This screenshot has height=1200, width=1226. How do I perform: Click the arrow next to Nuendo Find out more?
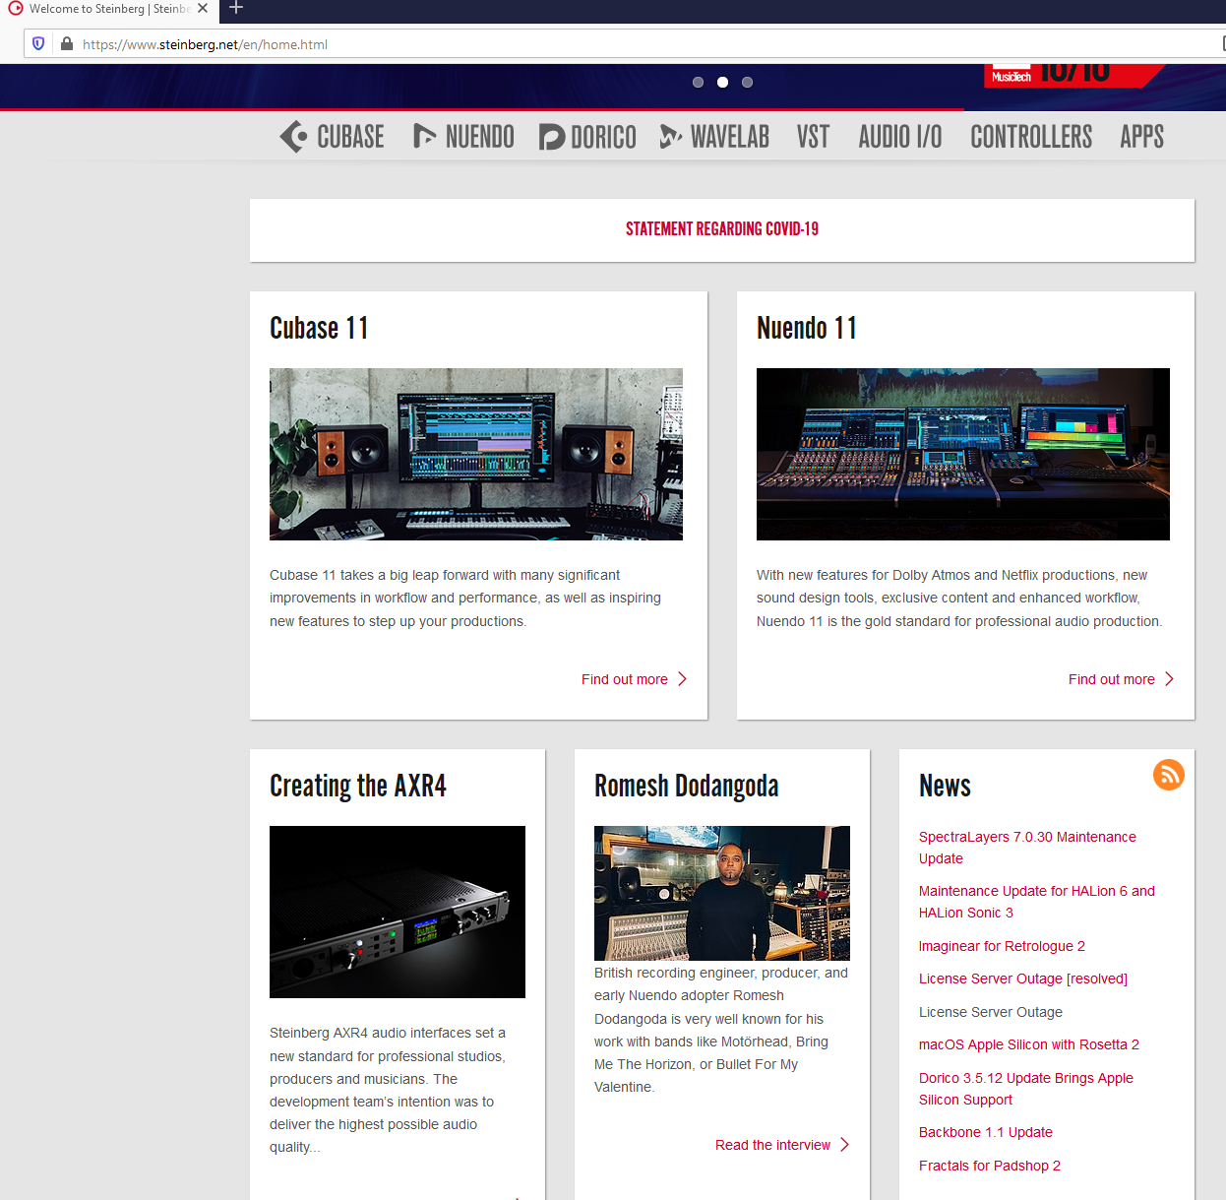point(1170,679)
